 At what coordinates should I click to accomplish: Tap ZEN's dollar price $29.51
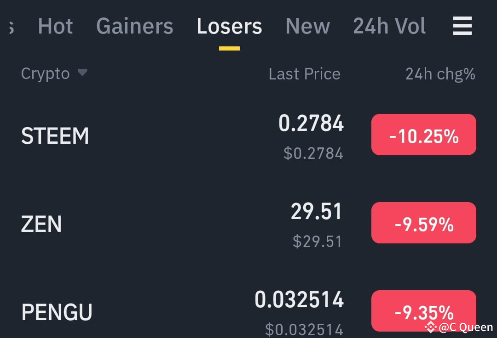point(317,242)
